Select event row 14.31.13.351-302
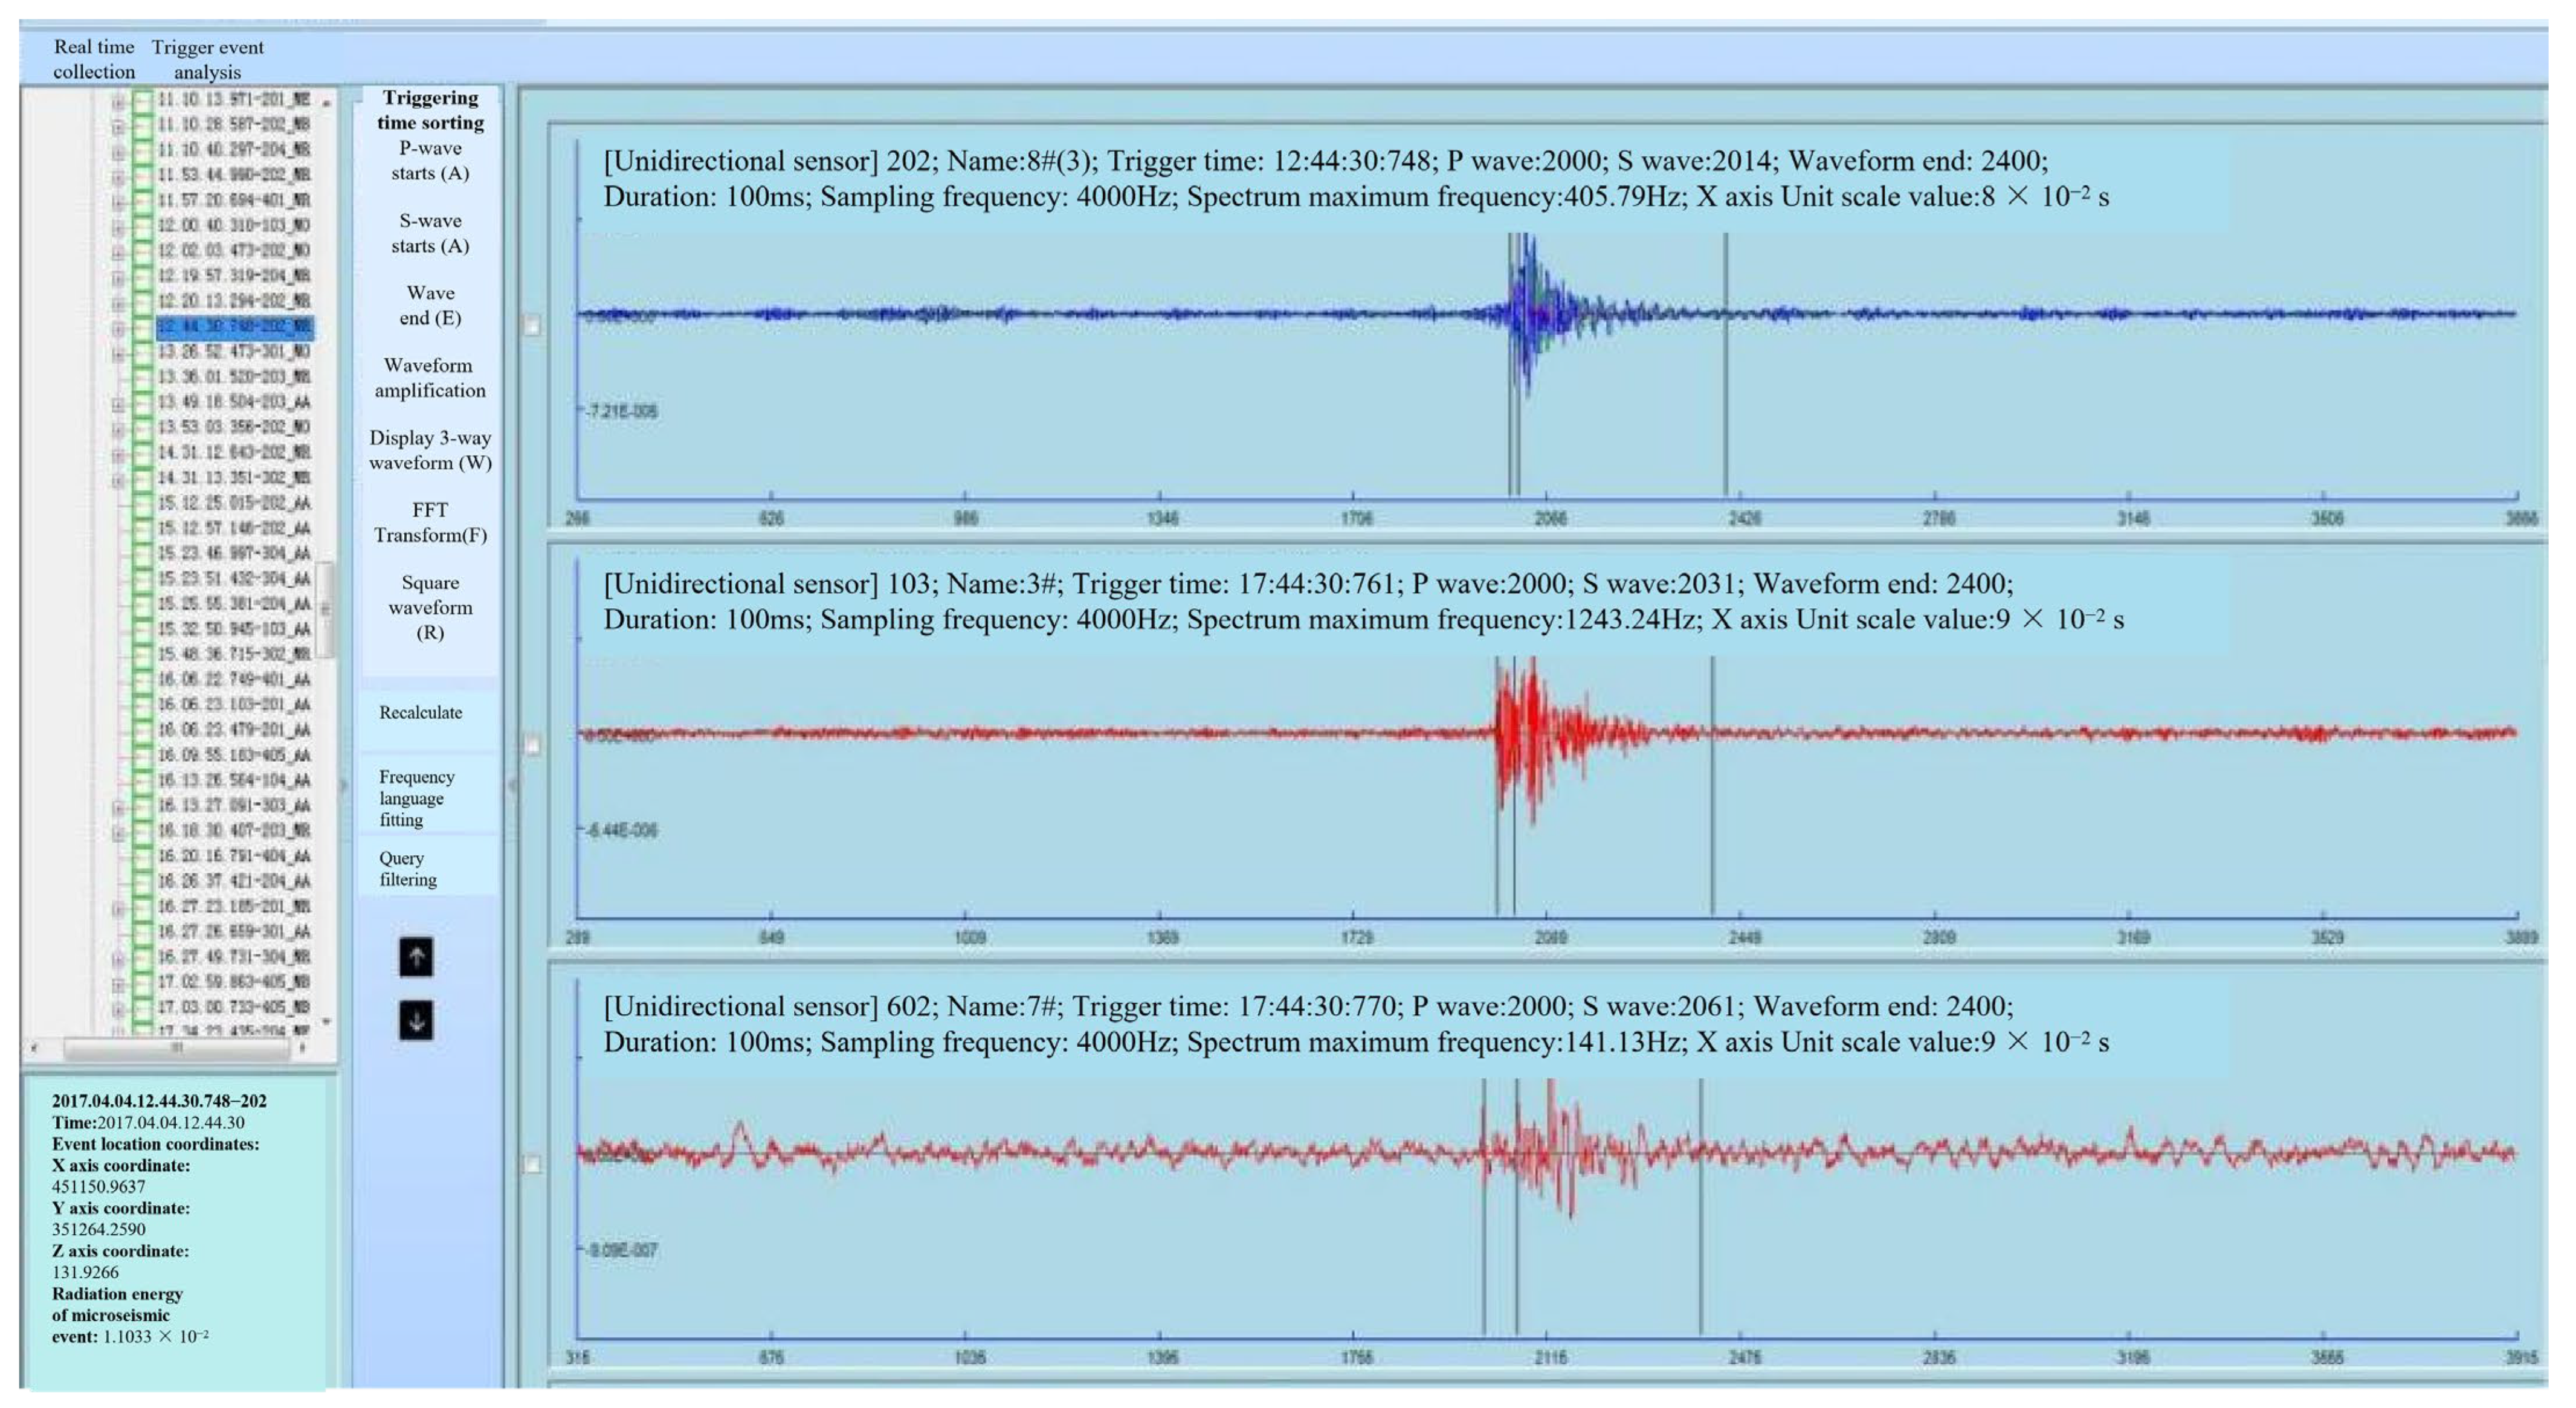2576x1408 pixels. pos(234,478)
